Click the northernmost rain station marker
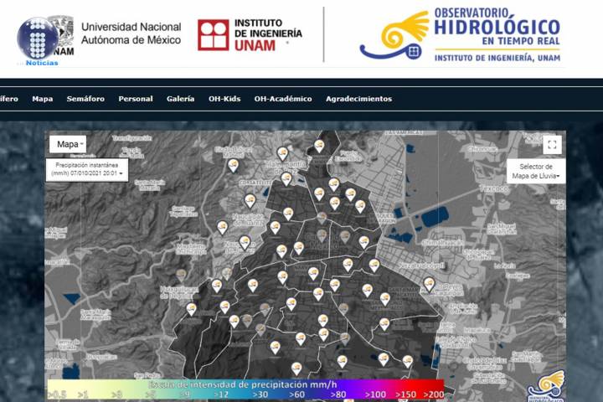The image size is (603, 402). (x=319, y=145)
